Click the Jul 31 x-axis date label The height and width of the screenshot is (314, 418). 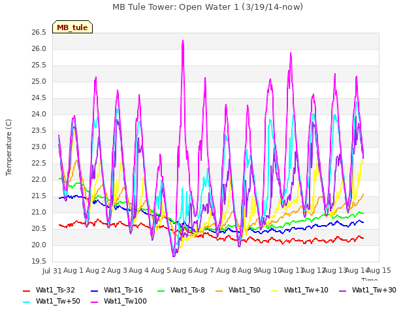[x=52, y=271]
